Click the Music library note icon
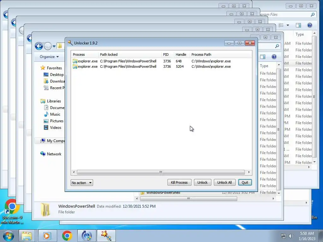323x242 pixels. (x=46, y=114)
